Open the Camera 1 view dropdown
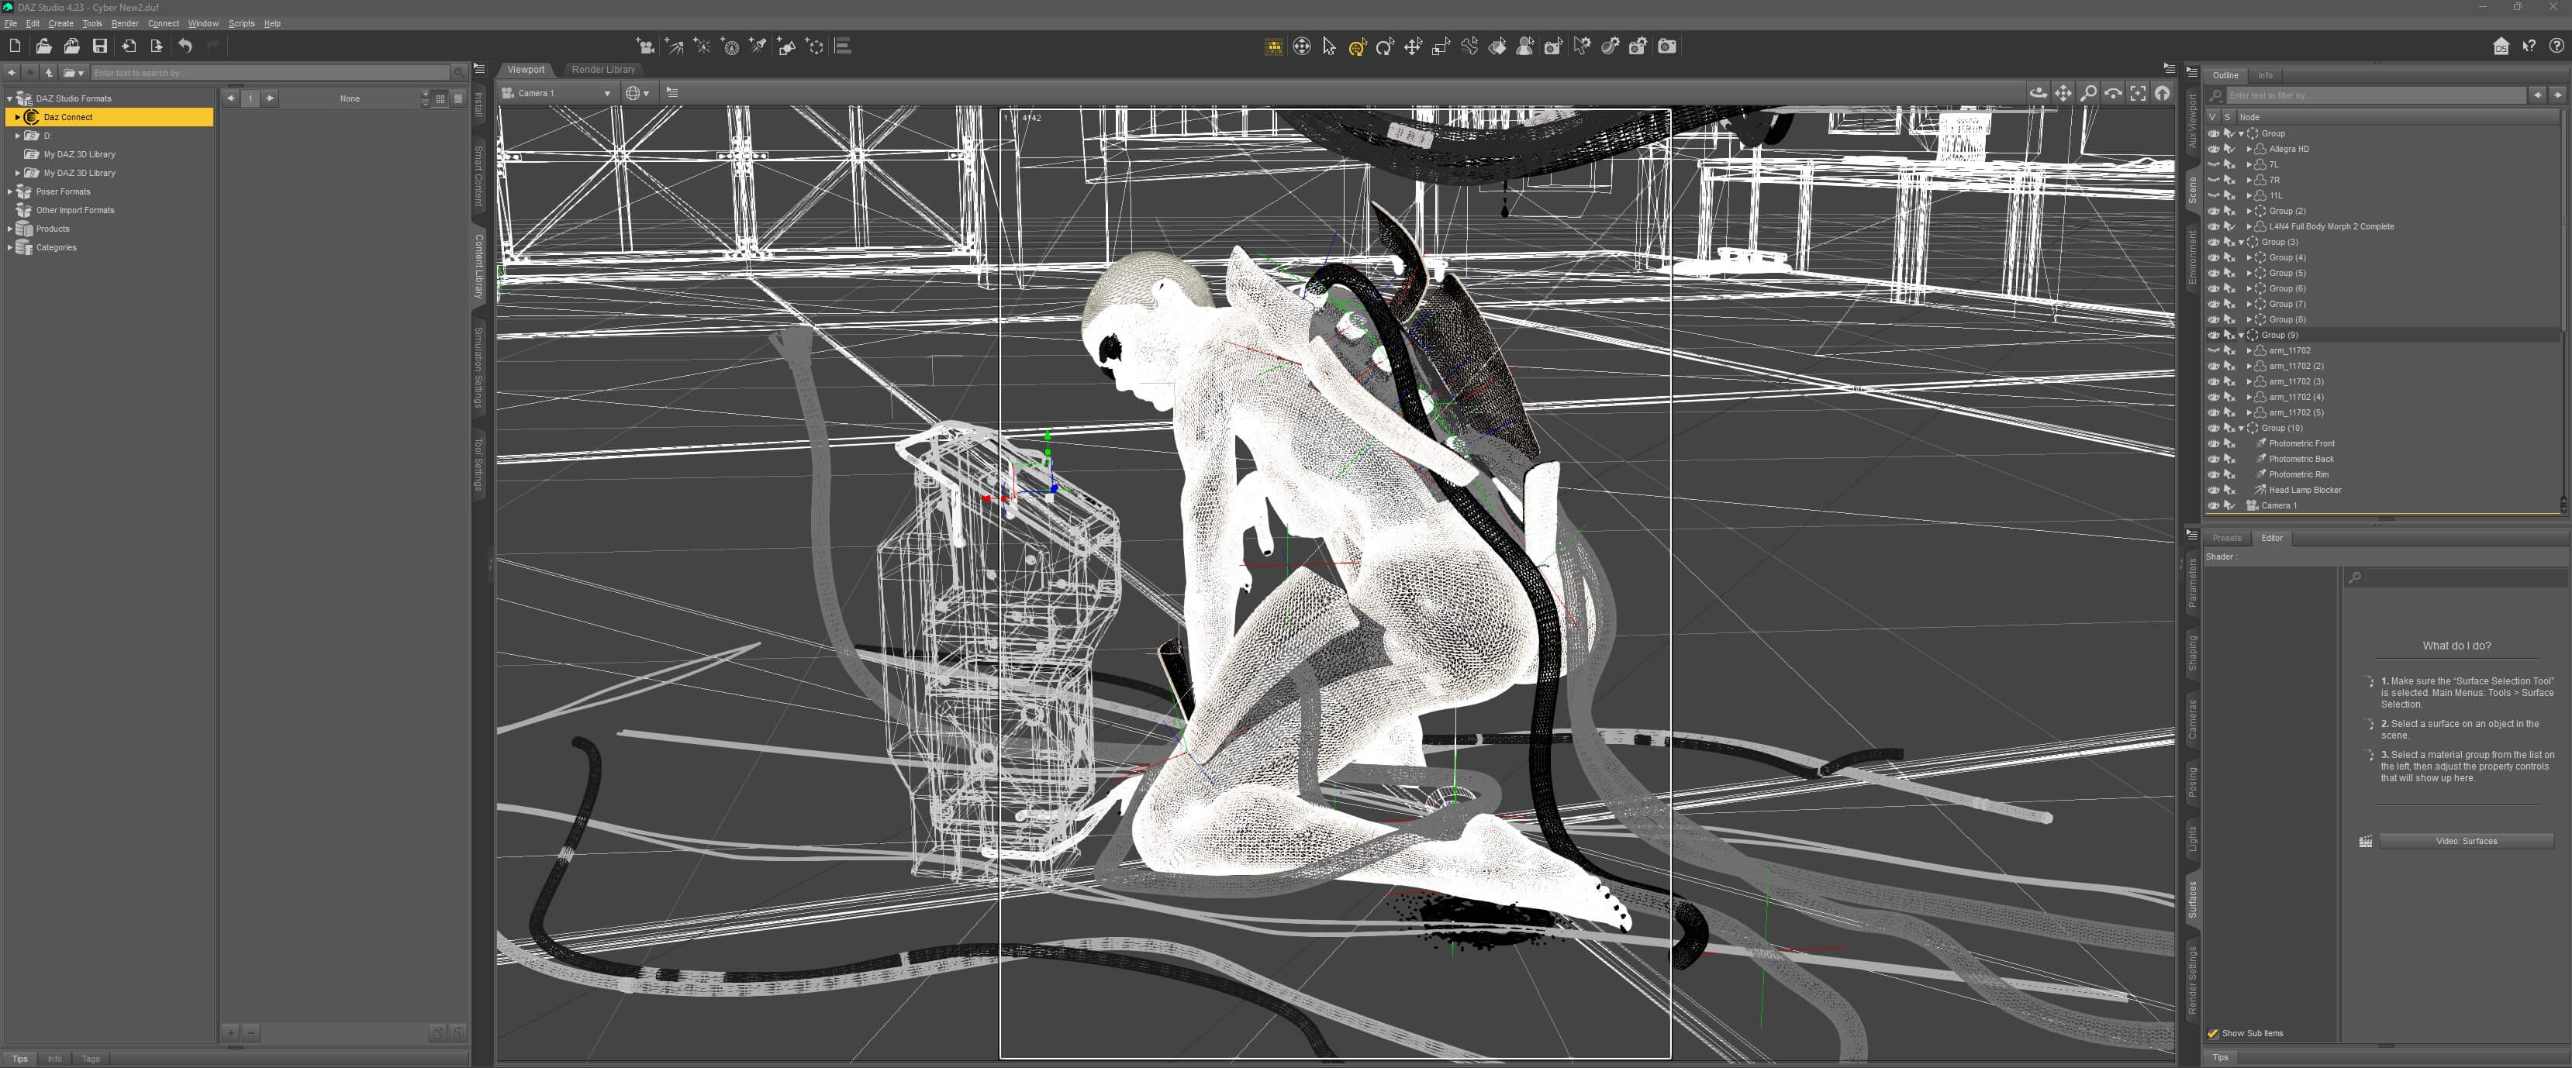Viewport: 2572px width, 1068px height. point(558,93)
